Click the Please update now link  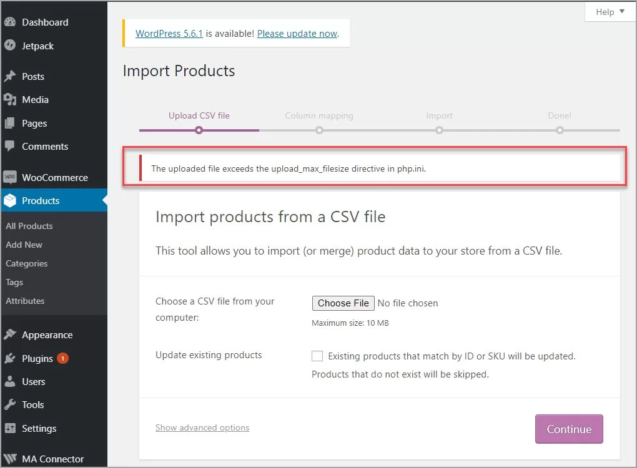pos(298,33)
